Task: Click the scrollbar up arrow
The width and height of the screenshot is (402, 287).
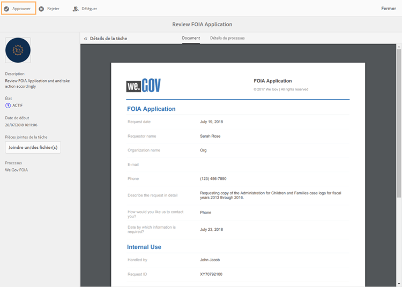Action: 399,47
